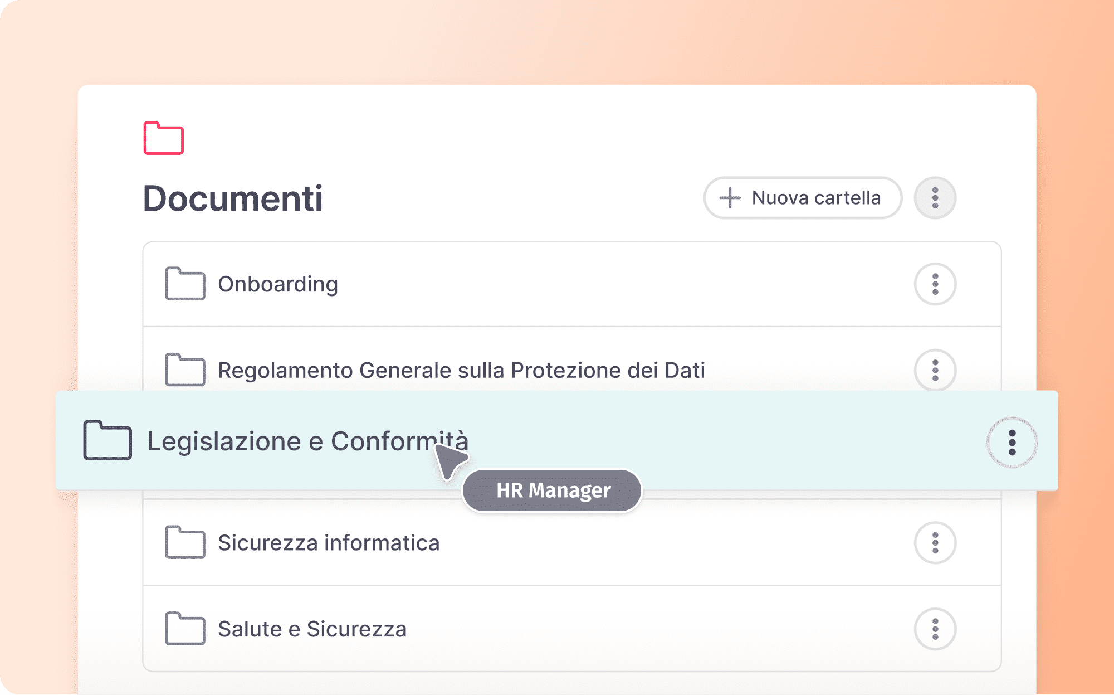Show more options for Salute e Sicurezza
Viewport: 1114px width, 695px height.
(x=935, y=629)
